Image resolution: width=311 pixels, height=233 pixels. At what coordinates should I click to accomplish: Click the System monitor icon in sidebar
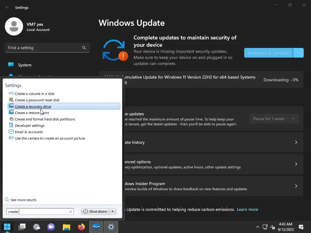(x=11, y=65)
